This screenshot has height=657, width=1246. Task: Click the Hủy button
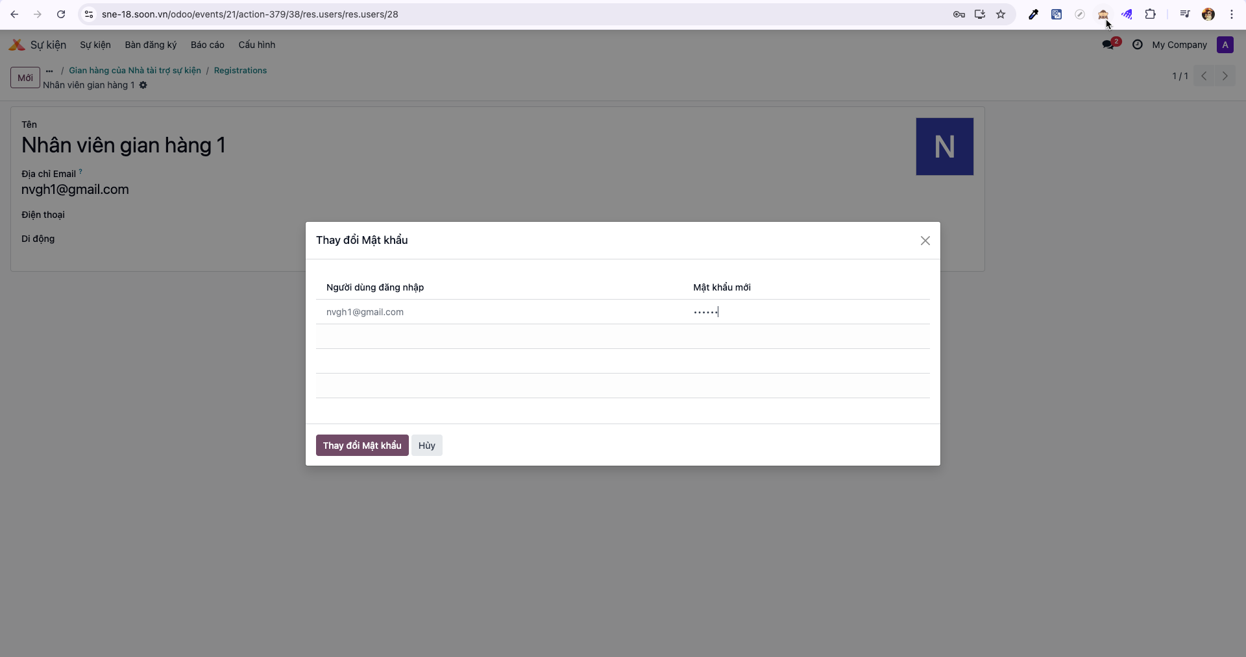pyautogui.click(x=427, y=446)
